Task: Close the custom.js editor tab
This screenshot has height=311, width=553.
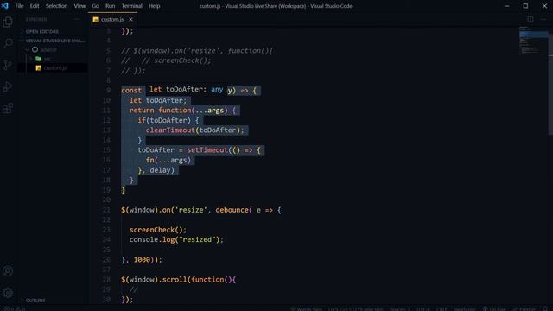Action: (130, 19)
